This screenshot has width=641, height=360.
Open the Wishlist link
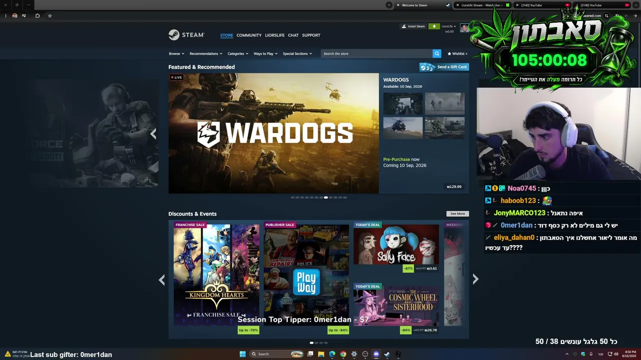click(457, 53)
